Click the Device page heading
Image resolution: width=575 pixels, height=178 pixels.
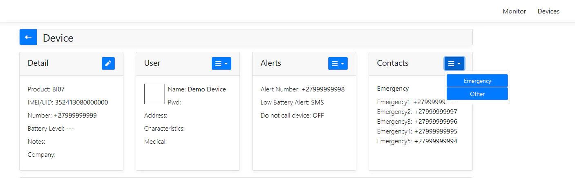pyautogui.click(x=58, y=38)
